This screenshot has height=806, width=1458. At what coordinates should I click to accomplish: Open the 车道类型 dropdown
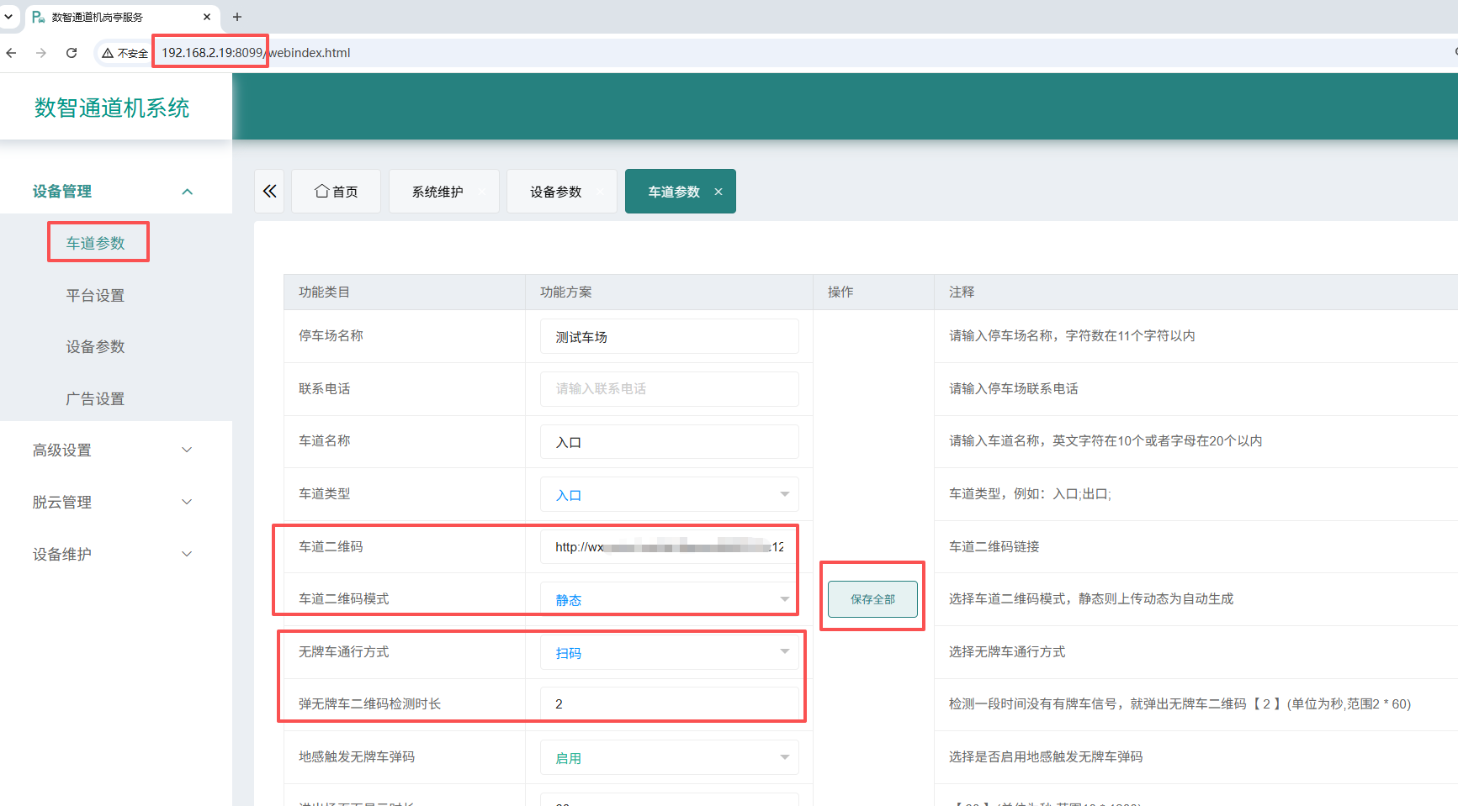pos(670,494)
